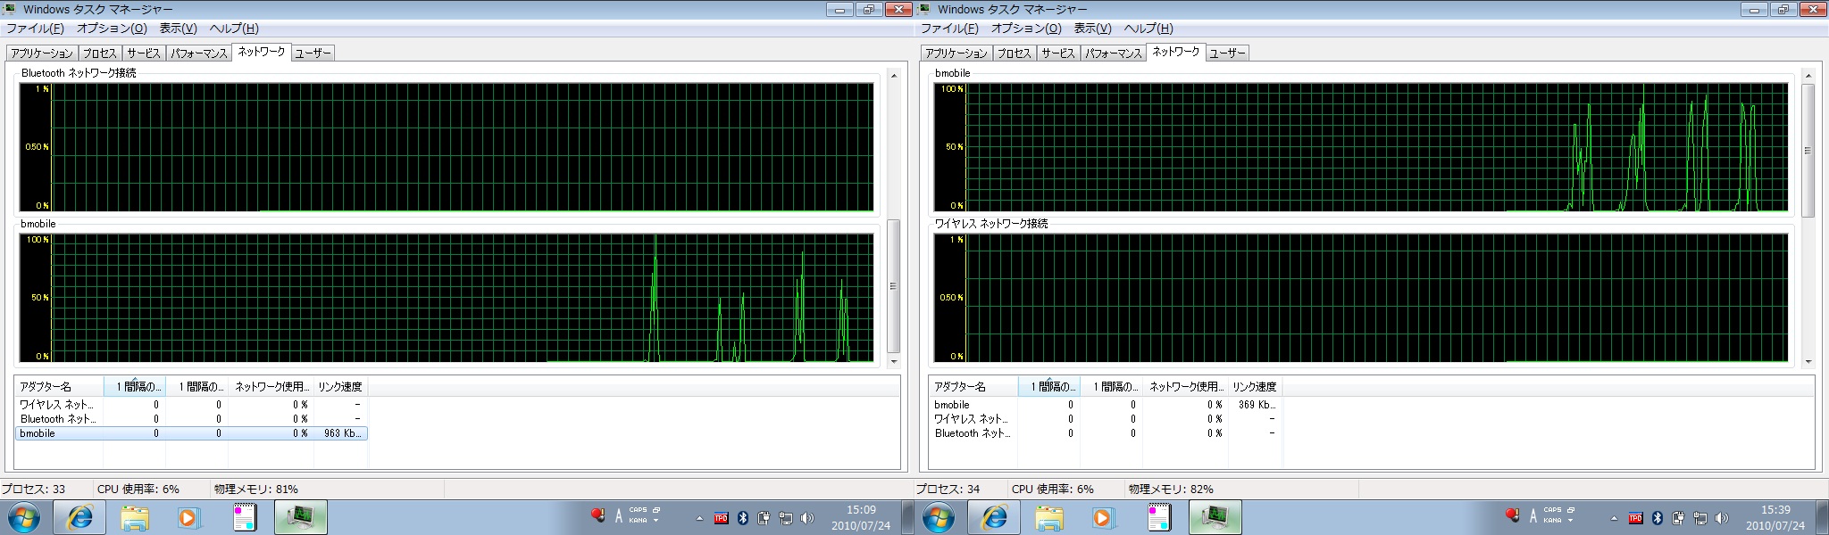Select bmobile adapter row in right Task Manager

point(1106,405)
